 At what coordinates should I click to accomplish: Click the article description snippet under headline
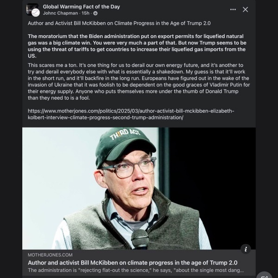135,270
